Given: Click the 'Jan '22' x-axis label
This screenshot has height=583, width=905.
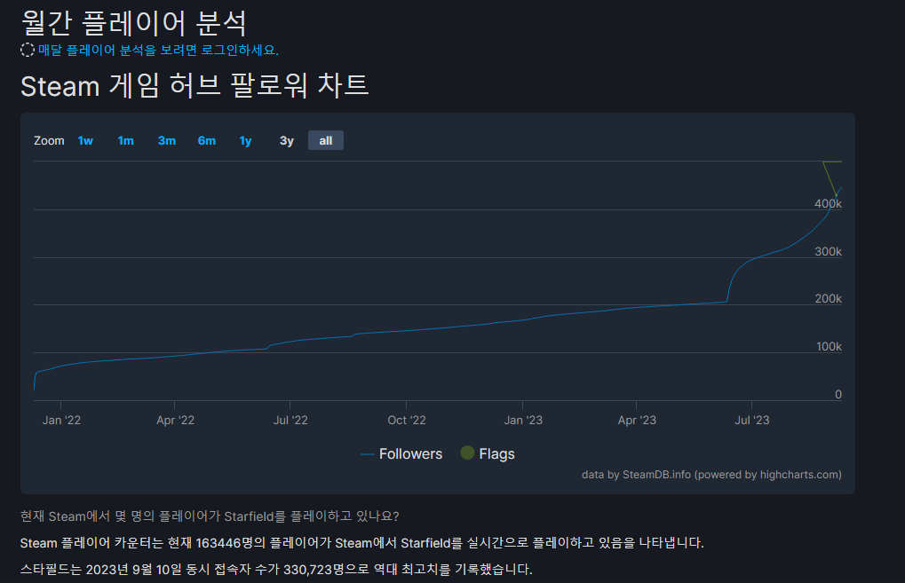Looking at the screenshot, I should click(x=61, y=421).
